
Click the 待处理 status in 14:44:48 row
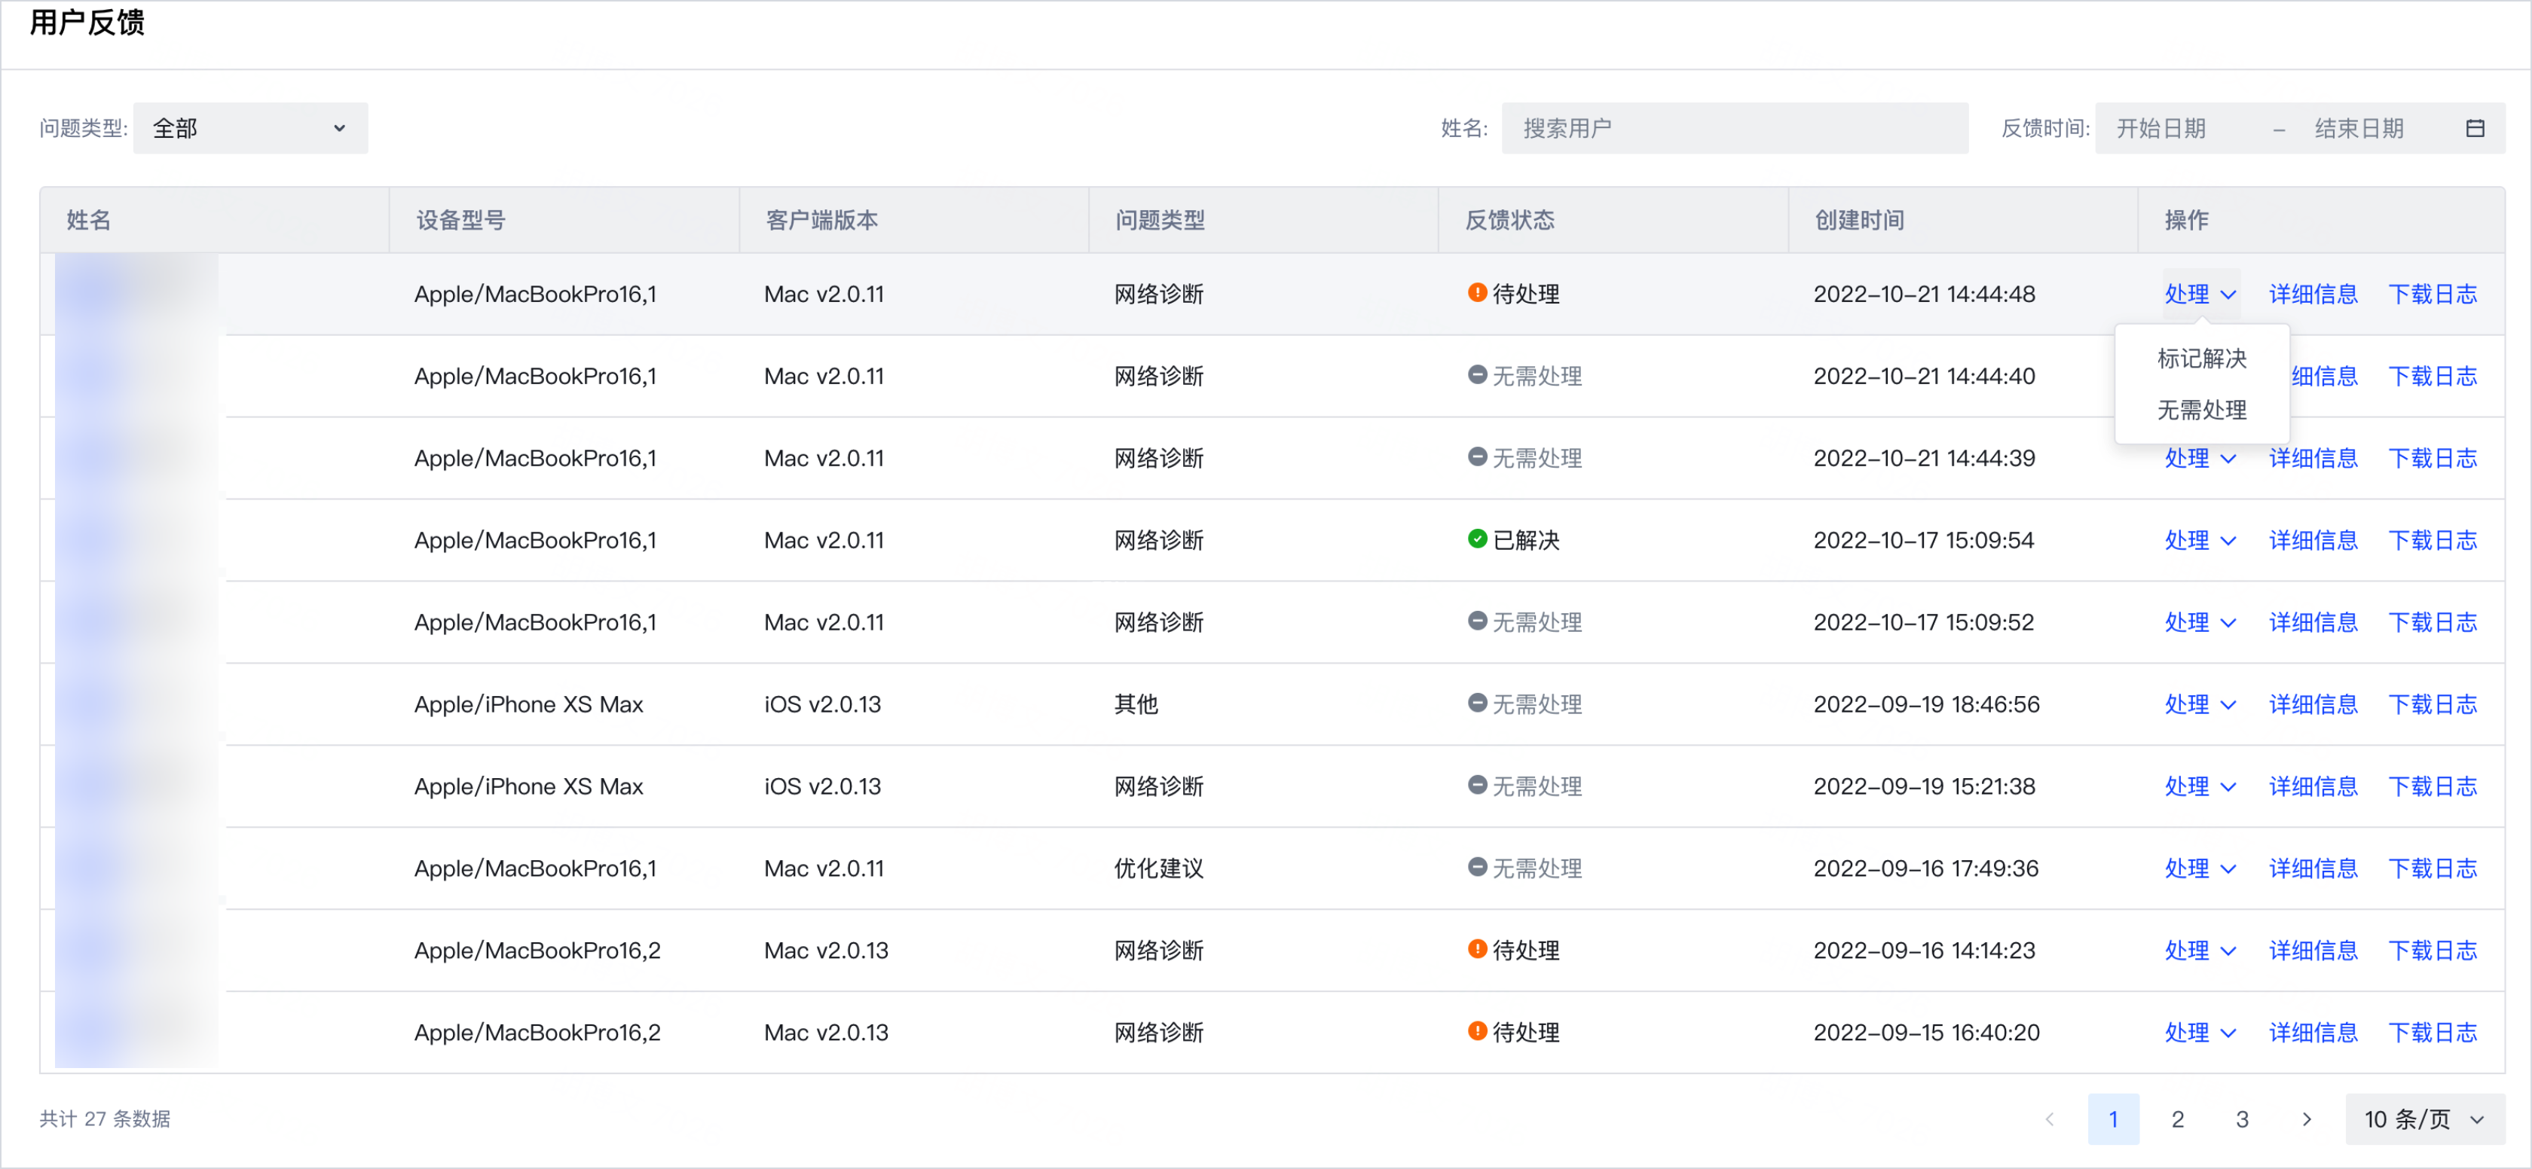pos(1514,294)
